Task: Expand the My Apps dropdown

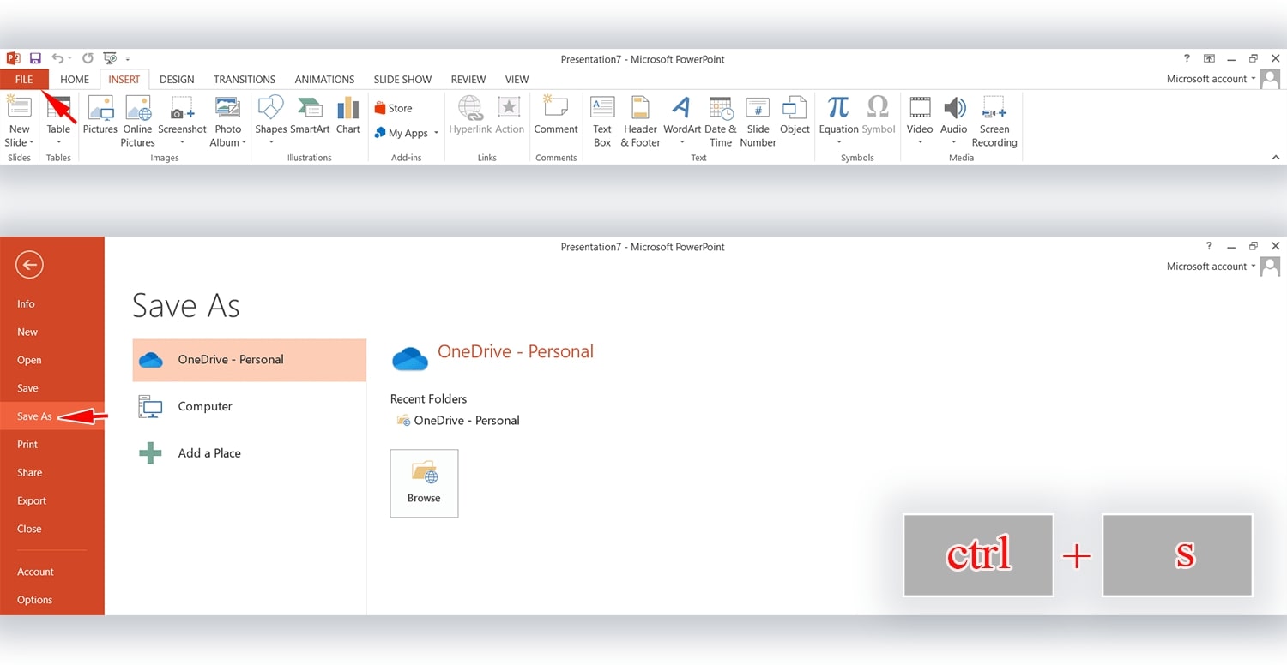Action: 436,133
